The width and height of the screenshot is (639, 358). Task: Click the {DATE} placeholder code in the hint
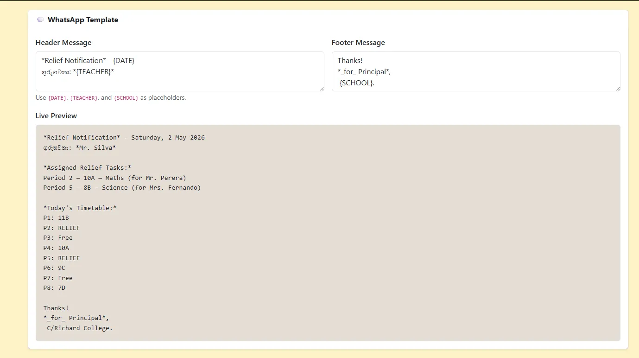point(57,98)
